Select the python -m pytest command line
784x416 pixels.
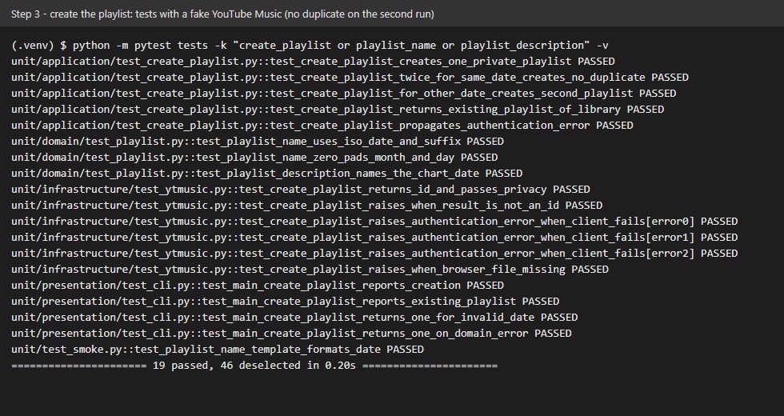coord(310,45)
